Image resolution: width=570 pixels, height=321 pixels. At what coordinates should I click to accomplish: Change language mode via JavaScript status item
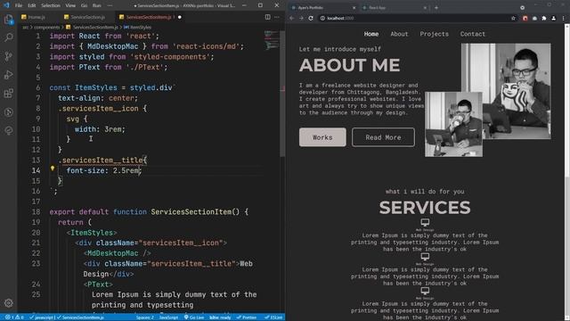[168, 317]
